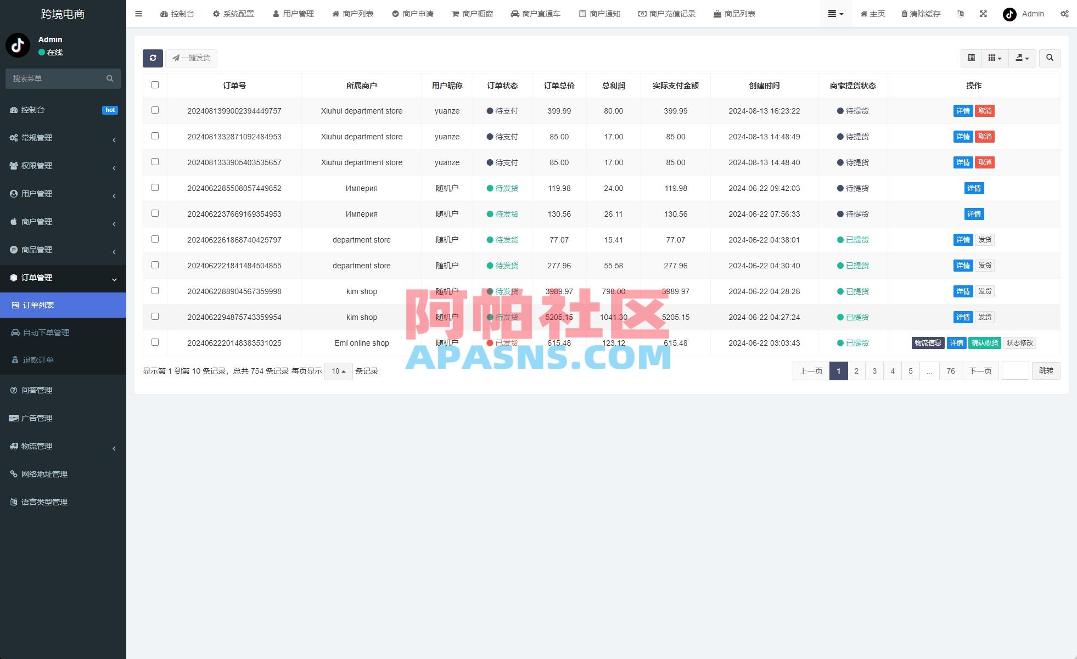Switch to 商品列表 in the top navigation
1077x659 pixels.
[x=734, y=14]
